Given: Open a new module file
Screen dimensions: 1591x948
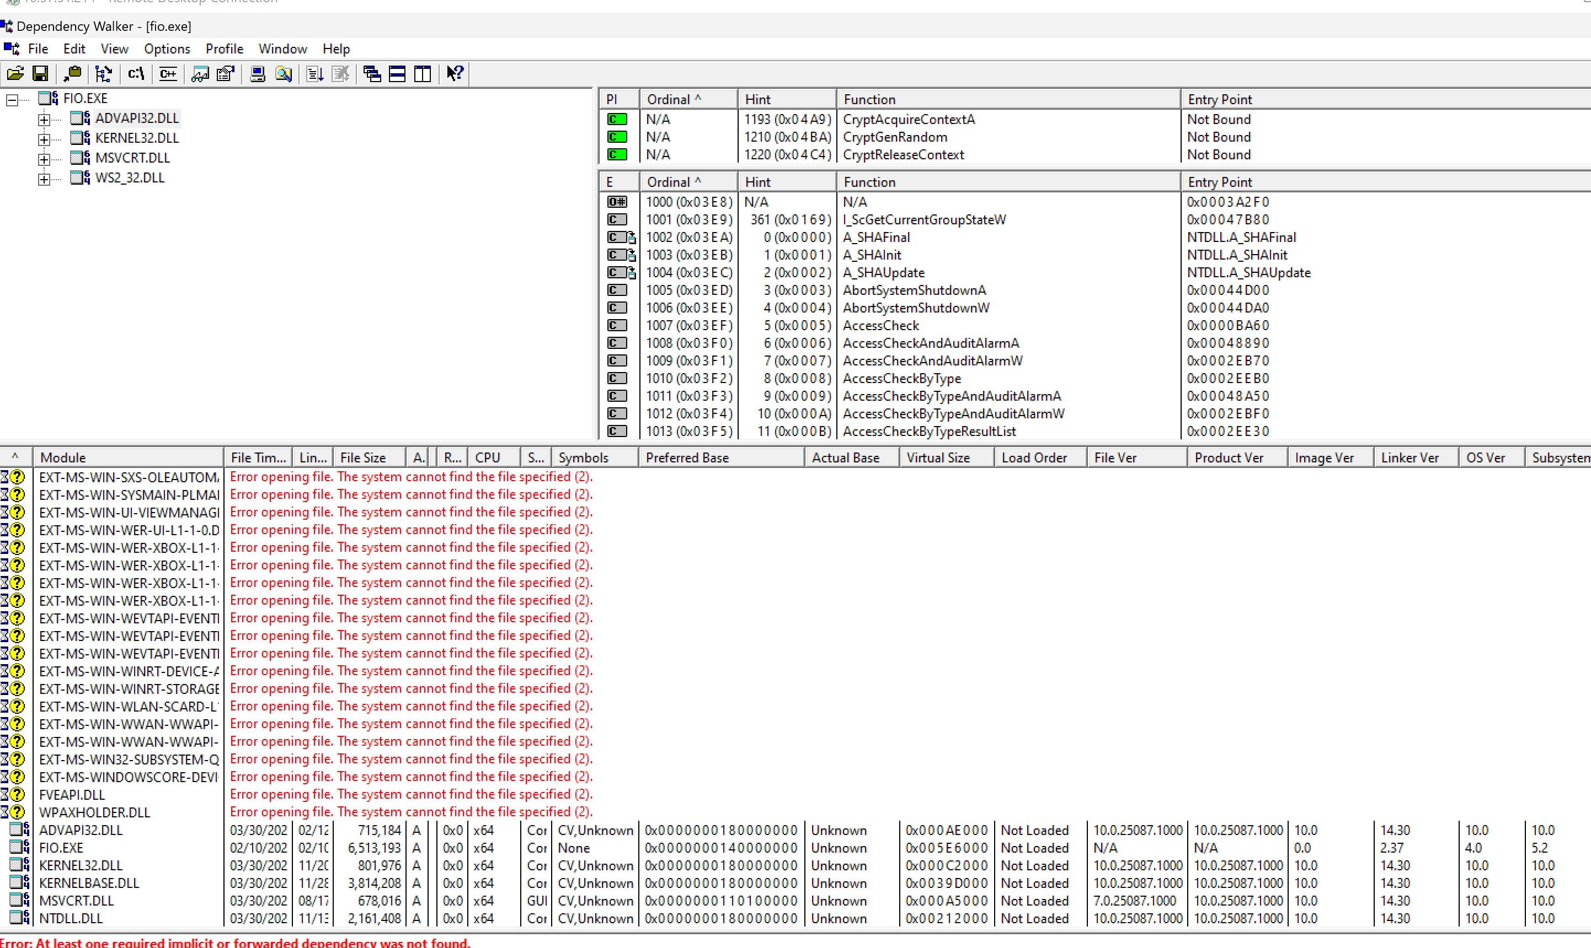Looking at the screenshot, I should click(14, 73).
